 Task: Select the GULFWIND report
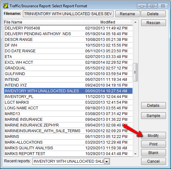tap(68, 74)
